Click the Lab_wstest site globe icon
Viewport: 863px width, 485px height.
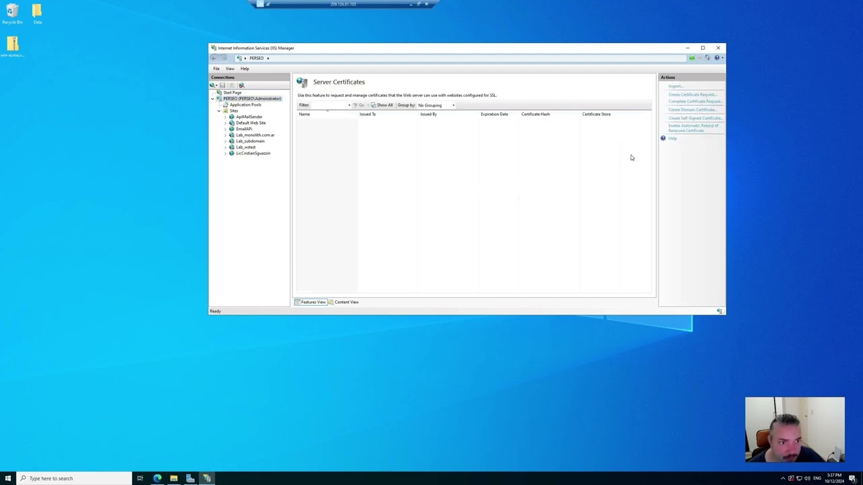pyautogui.click(x=232, y=147)
